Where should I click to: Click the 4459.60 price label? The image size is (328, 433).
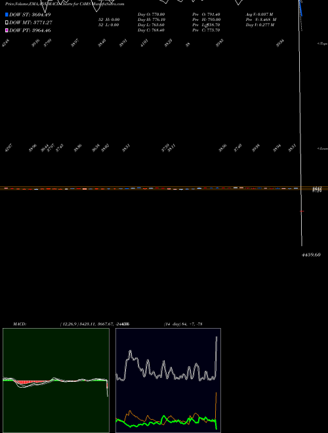[311, 255]
